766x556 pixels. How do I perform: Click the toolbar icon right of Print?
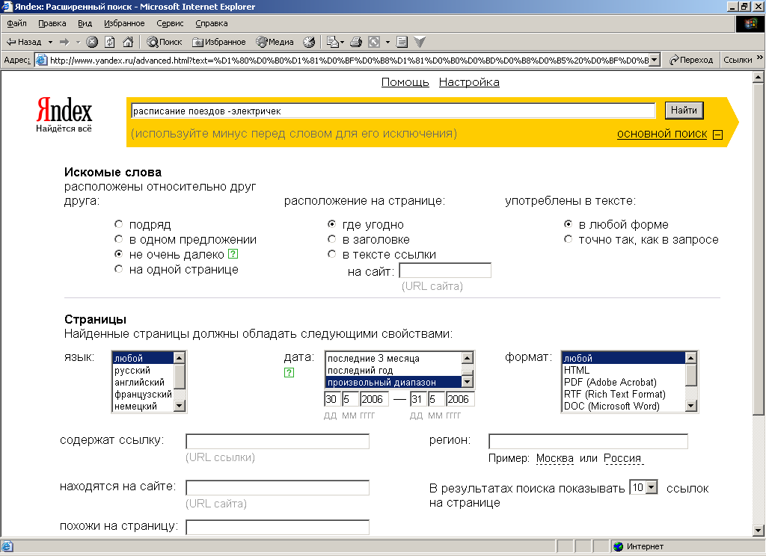[374, 42]
